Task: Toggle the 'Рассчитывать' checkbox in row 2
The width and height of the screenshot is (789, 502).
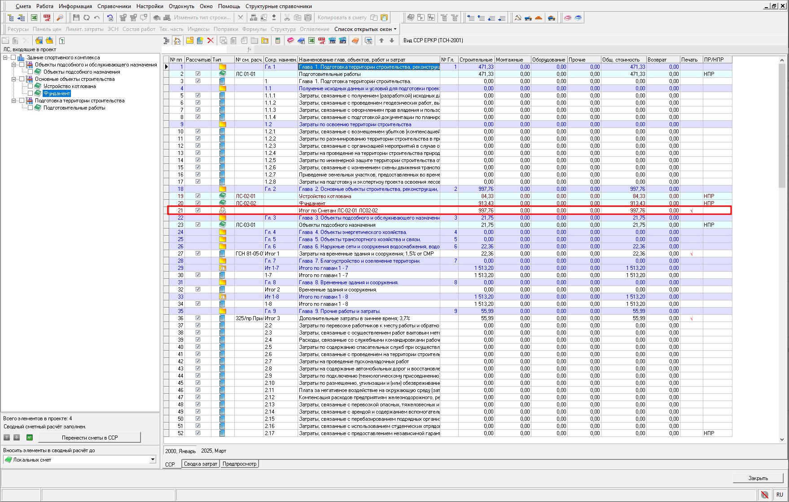Action: coord(198,74)
